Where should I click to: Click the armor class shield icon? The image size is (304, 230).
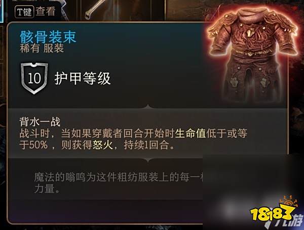click(34, 78)
